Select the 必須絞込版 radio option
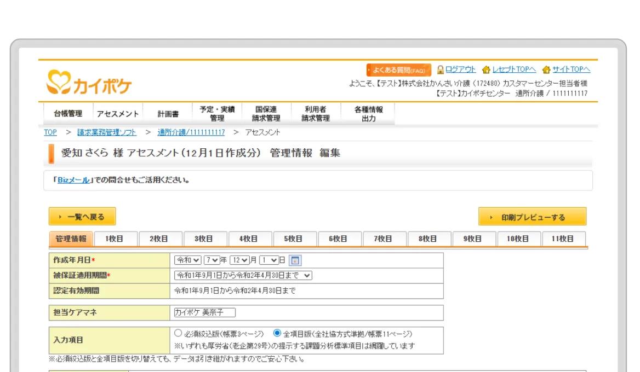Screen dimensions: 640x372 tap(178, 333)
